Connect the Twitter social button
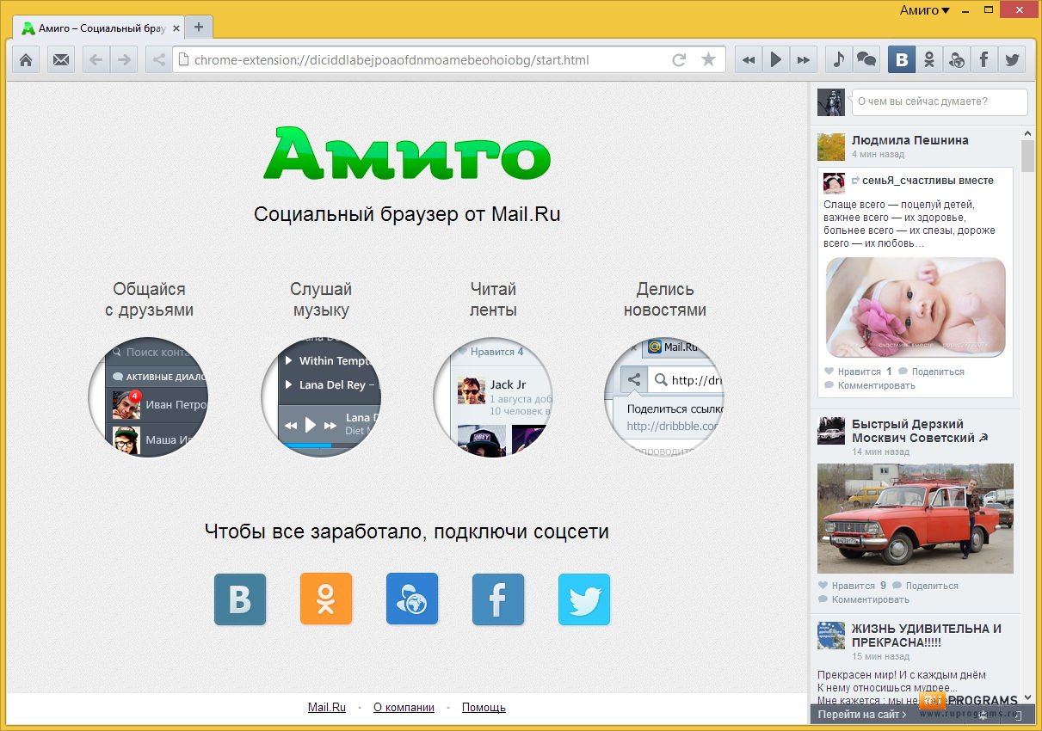 [x=584, y=599]
